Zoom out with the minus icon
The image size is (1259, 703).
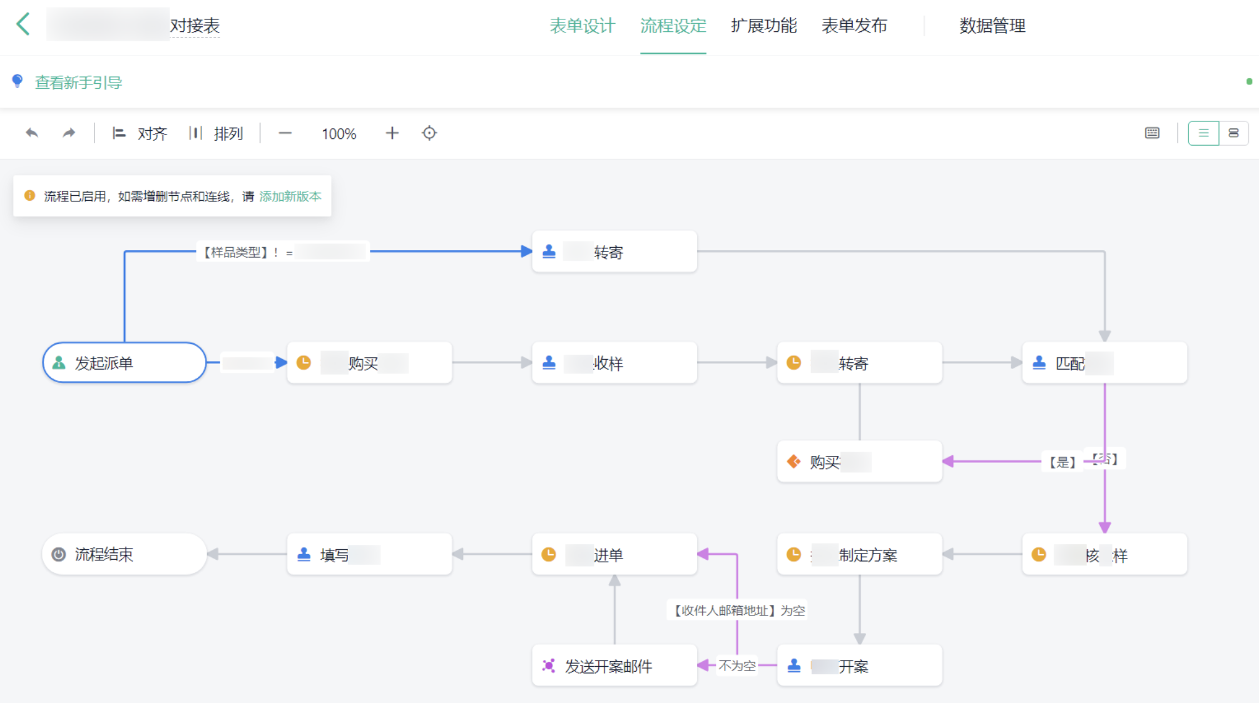pos(285,133)
